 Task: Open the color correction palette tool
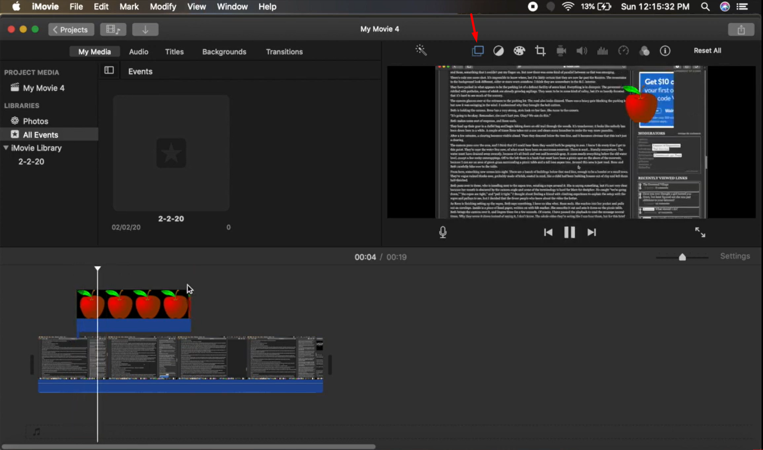(x=519, y=51)
